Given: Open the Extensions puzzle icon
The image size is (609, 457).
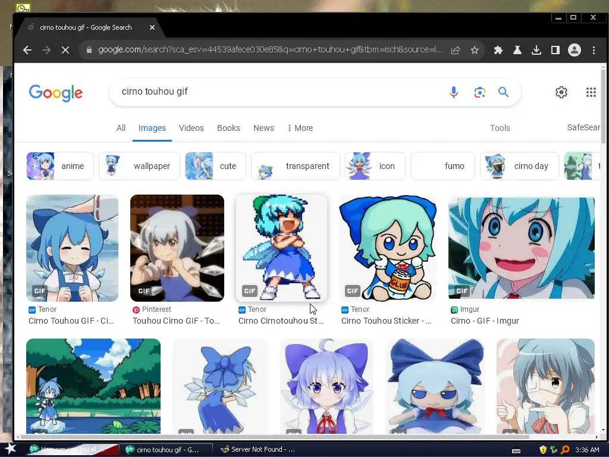Looking at the screenshot, I should click(498, 50).
